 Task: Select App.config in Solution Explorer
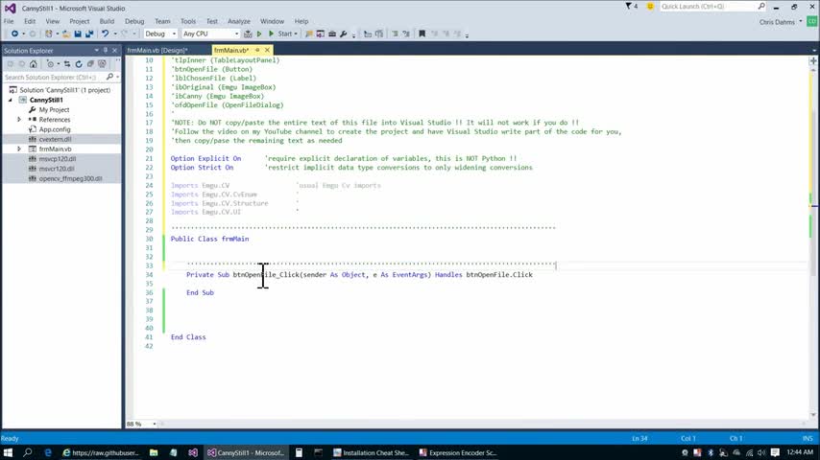pos(55,129)
